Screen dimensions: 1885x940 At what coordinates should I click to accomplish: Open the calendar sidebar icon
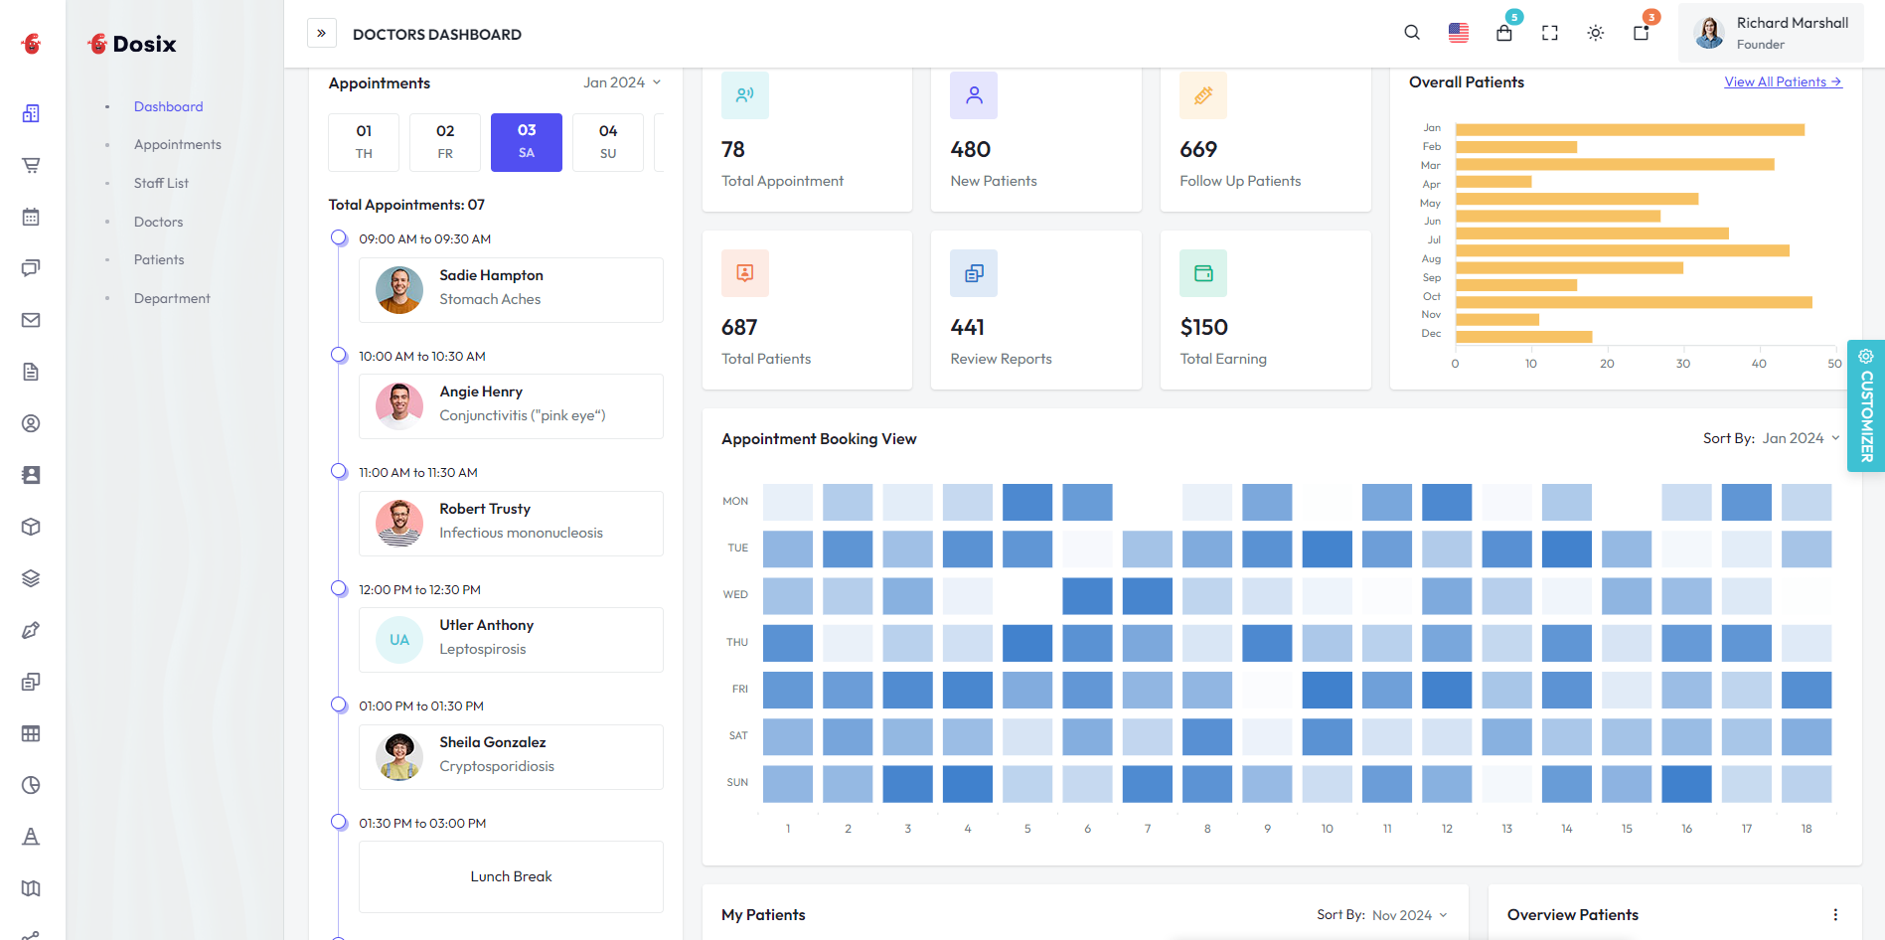pos(31,217)
